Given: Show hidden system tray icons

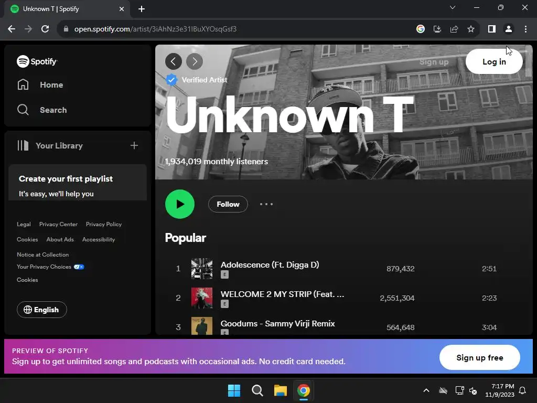Looking at the screenshot, I should [426, 390].
